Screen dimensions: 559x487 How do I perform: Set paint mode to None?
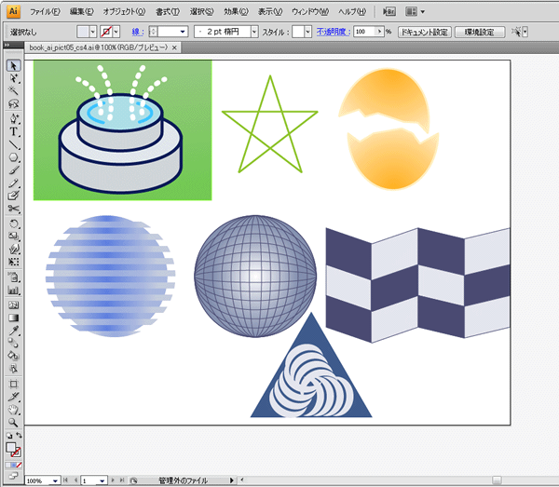19,465
